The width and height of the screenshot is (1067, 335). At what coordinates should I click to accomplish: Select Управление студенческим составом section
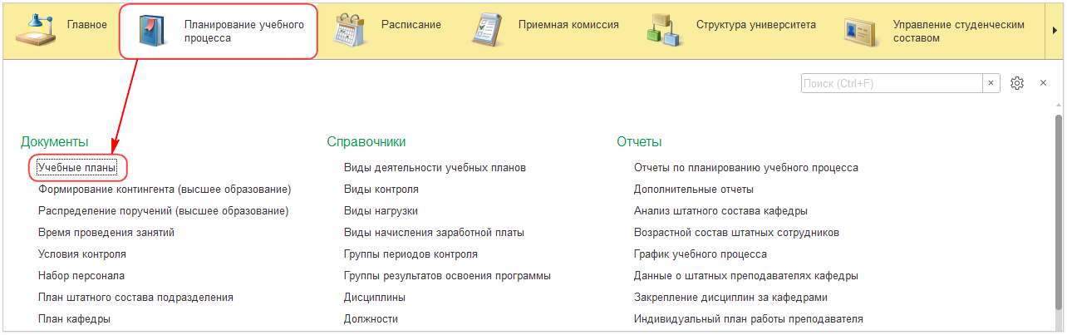[937, 30]
